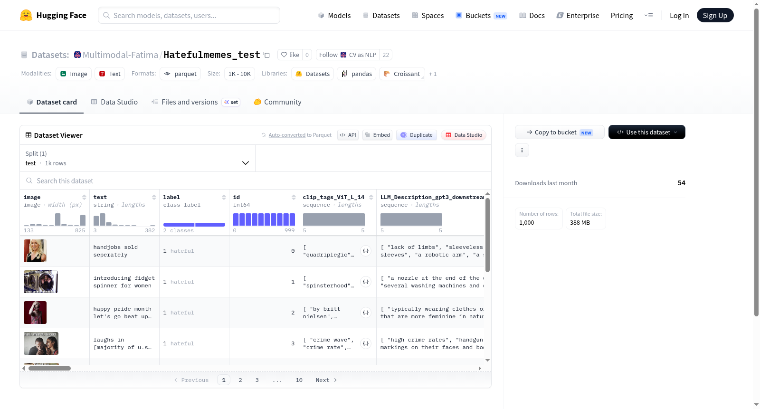Expand the +1 libraries list
Viewport: 760px width, 409px height.
(433, 74)
